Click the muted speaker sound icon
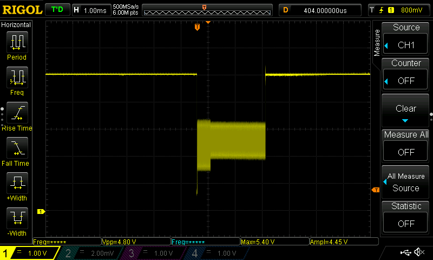 (418, 252)
